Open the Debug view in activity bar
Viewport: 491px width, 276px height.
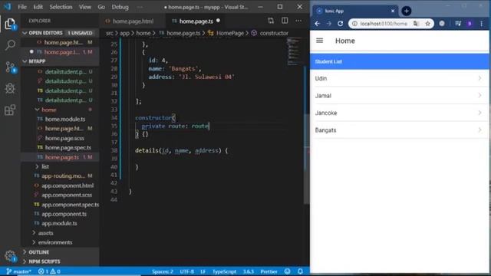point(10,88)
